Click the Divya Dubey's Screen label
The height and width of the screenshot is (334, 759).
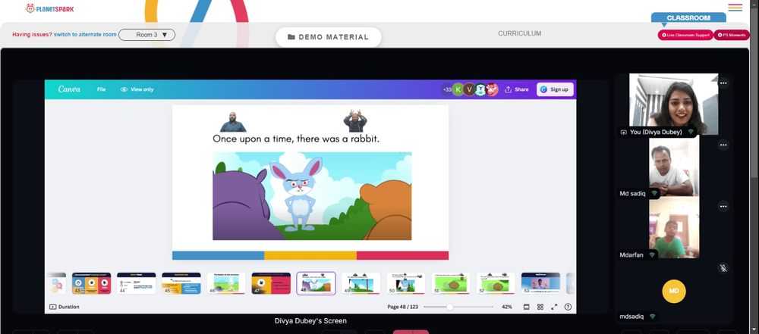[310, 321]
